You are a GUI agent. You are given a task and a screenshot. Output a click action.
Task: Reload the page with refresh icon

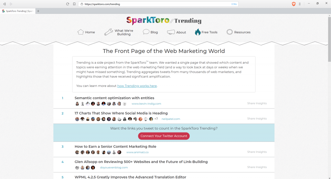(x=68, y=4)
